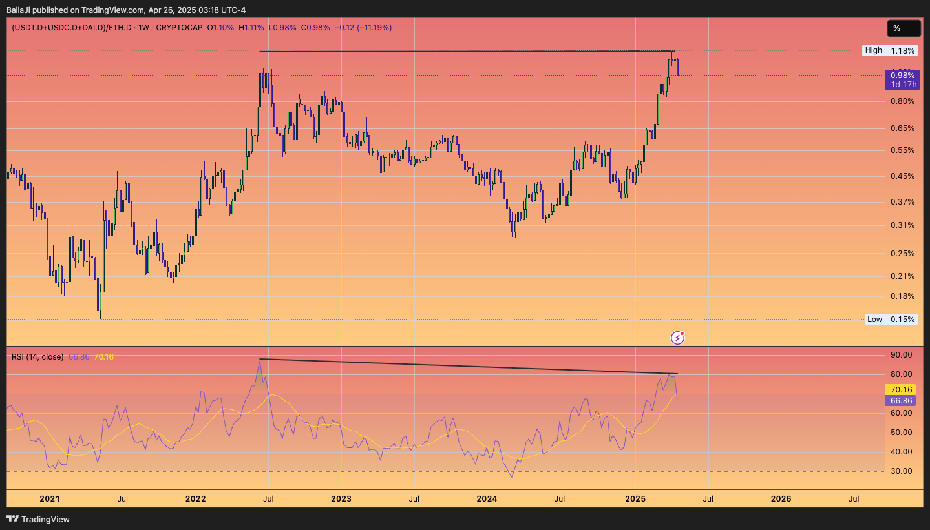Click the OHLC values in the legend
930x530 pixels.
point(301,28)
